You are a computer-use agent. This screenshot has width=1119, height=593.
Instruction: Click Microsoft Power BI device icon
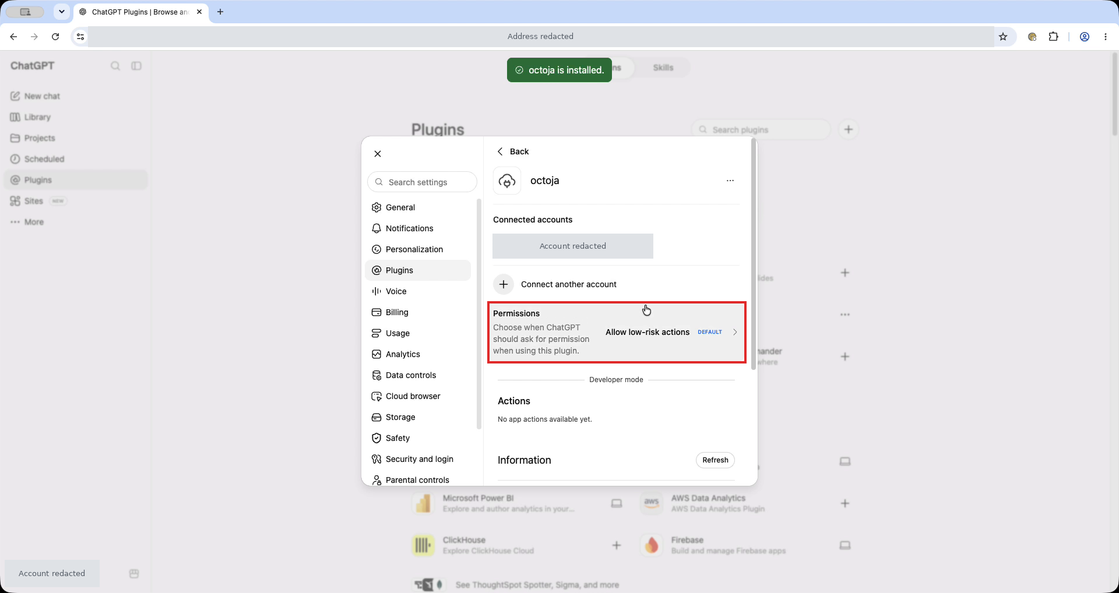[x=617, y=503]
